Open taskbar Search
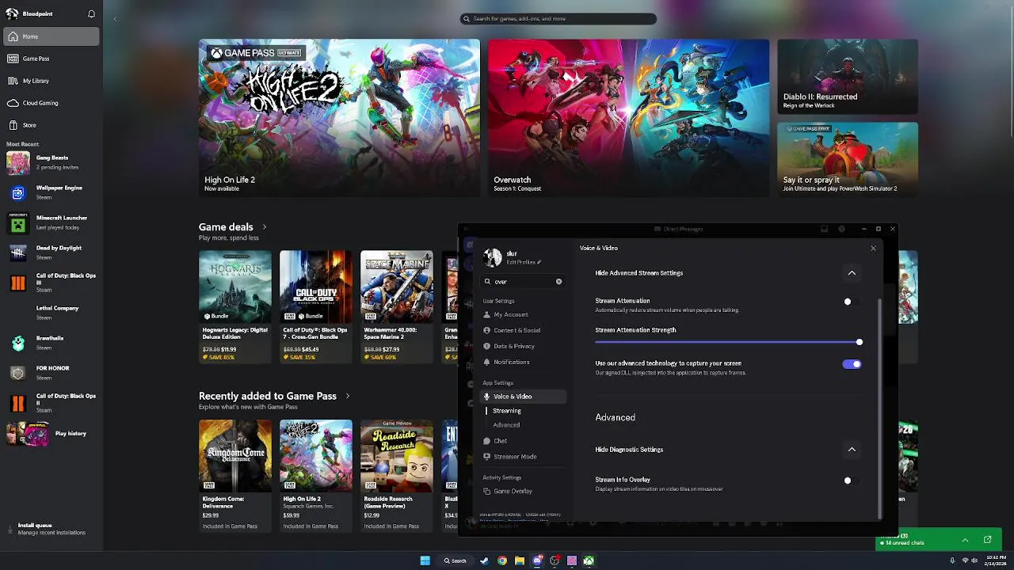Image resolution: width=1014 pixels, height=570 pixels. click(455, 560)
